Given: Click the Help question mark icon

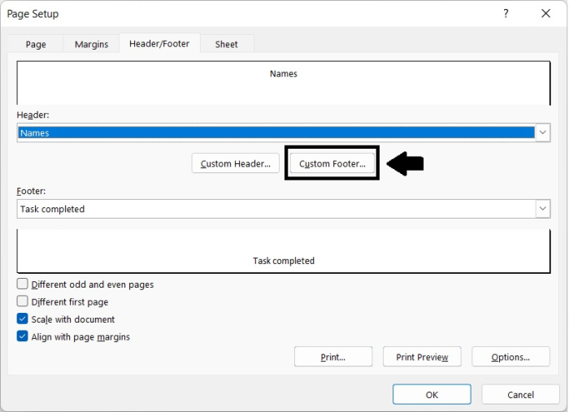Looking at the screenshot, I should click(506, 14).
